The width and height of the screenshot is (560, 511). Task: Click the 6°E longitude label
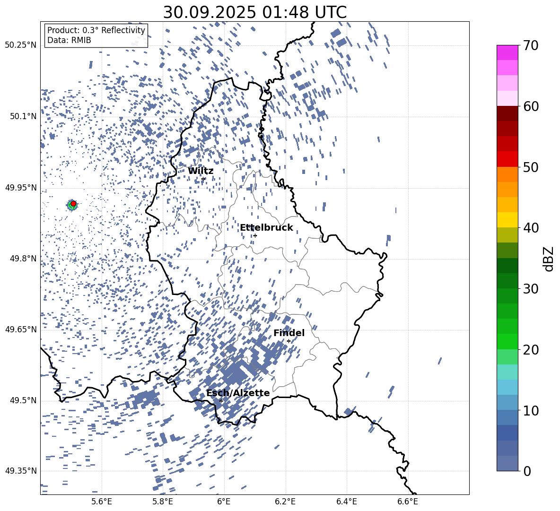[x=224, y=502]
